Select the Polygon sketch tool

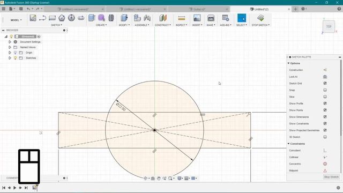click(62, 18)
